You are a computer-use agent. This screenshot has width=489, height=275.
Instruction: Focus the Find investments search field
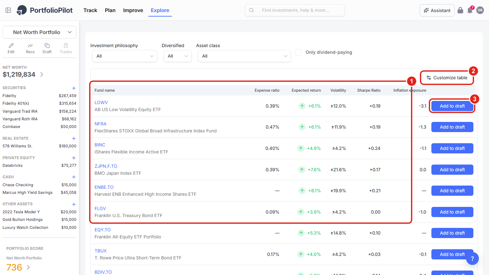coord(295,10)
